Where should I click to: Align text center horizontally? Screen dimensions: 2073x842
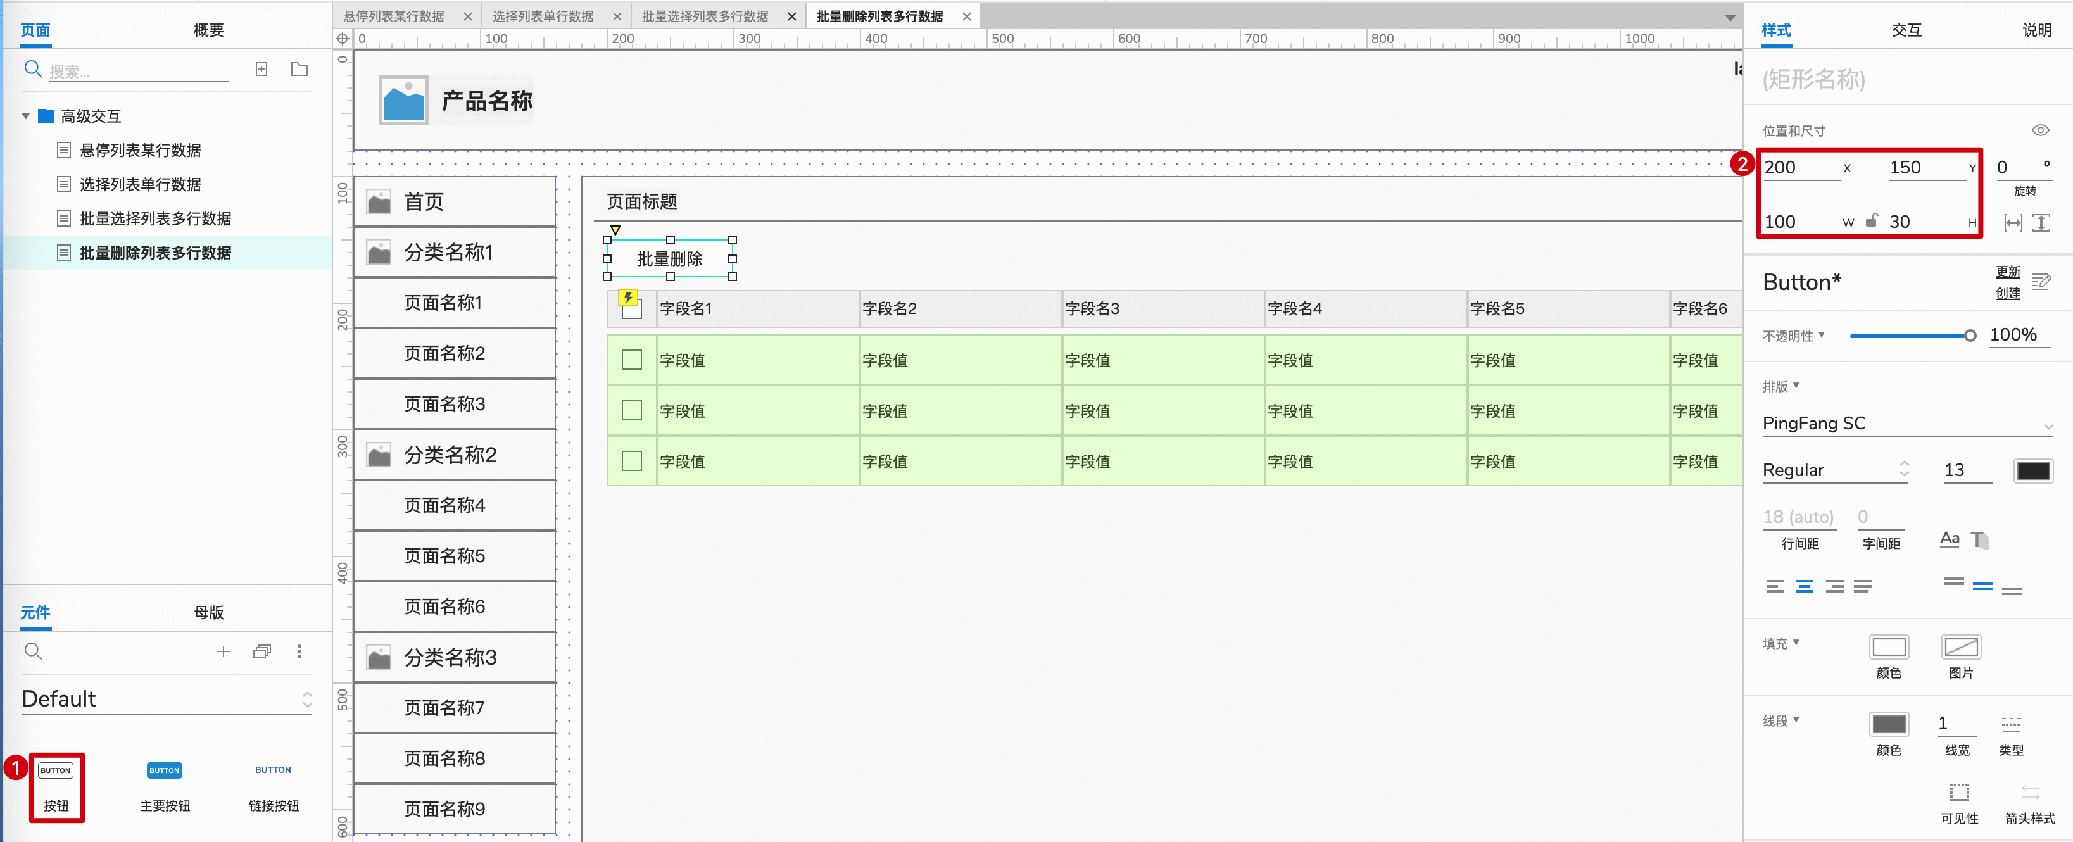tap(1805, 586)
